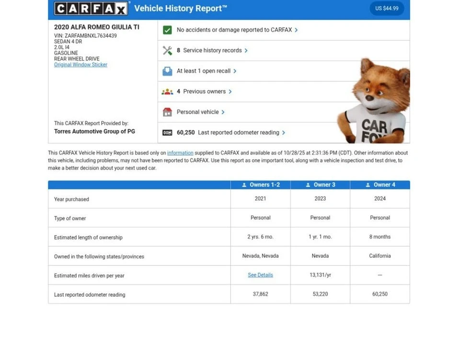
Task: Click the person icon beside Owners 1-2
Action: tap(244, 185)
